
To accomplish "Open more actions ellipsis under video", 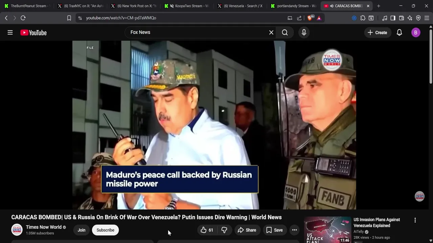I will 294,230.
